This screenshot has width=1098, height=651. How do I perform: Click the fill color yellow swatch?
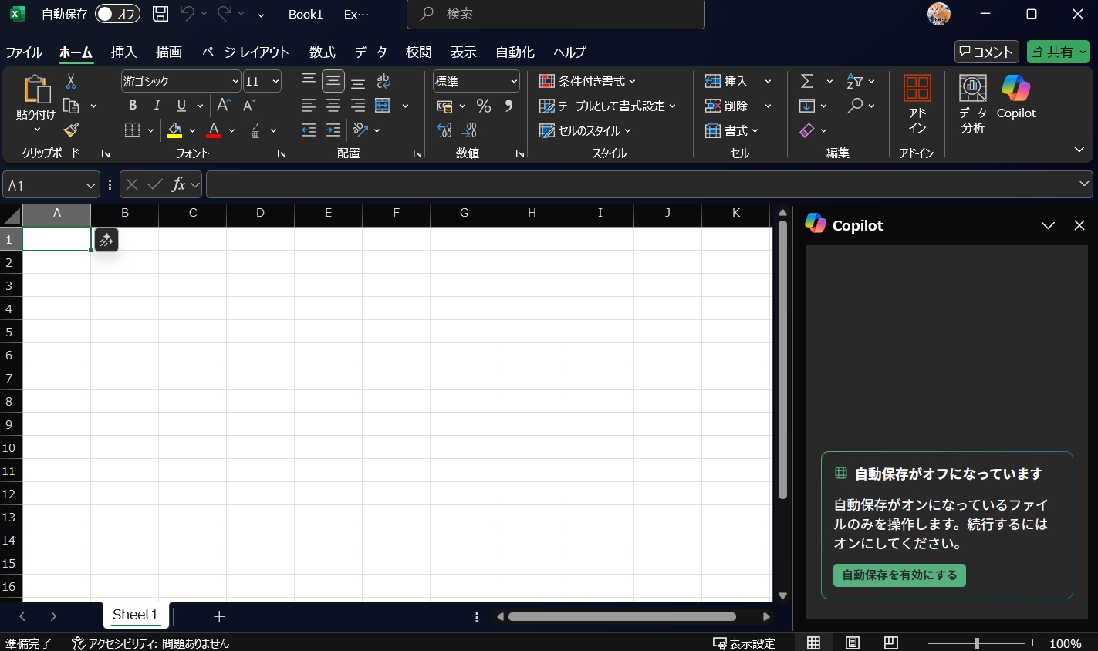click(174, 130)
